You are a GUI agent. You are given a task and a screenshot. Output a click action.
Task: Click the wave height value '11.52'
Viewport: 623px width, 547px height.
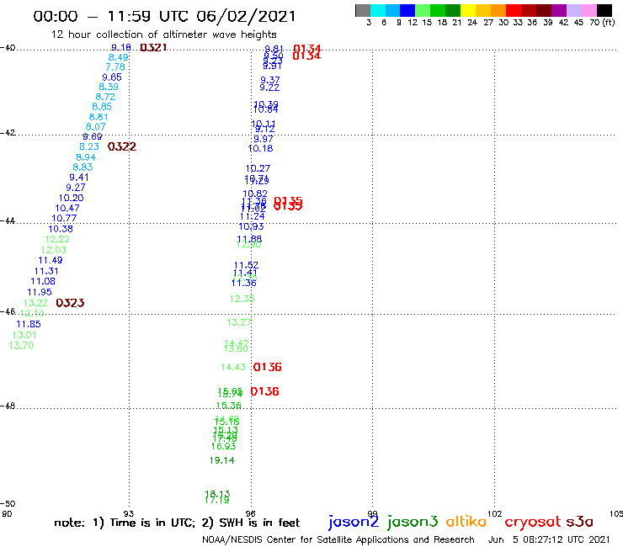tap(246, 265)
